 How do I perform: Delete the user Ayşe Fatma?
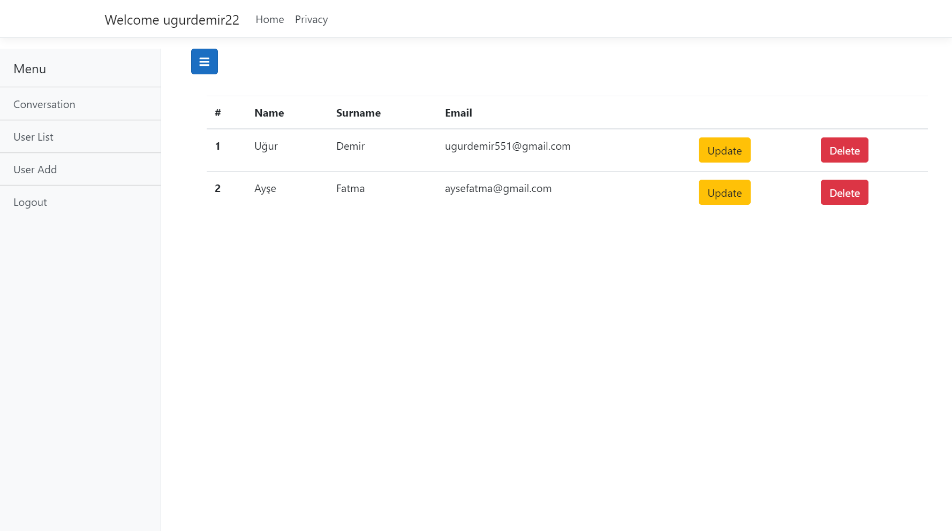tap(844, 193)
